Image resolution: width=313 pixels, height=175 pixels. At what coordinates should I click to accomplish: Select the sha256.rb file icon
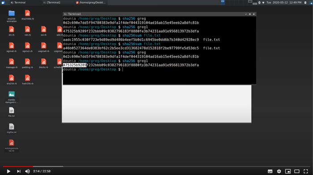pos(12,78)
